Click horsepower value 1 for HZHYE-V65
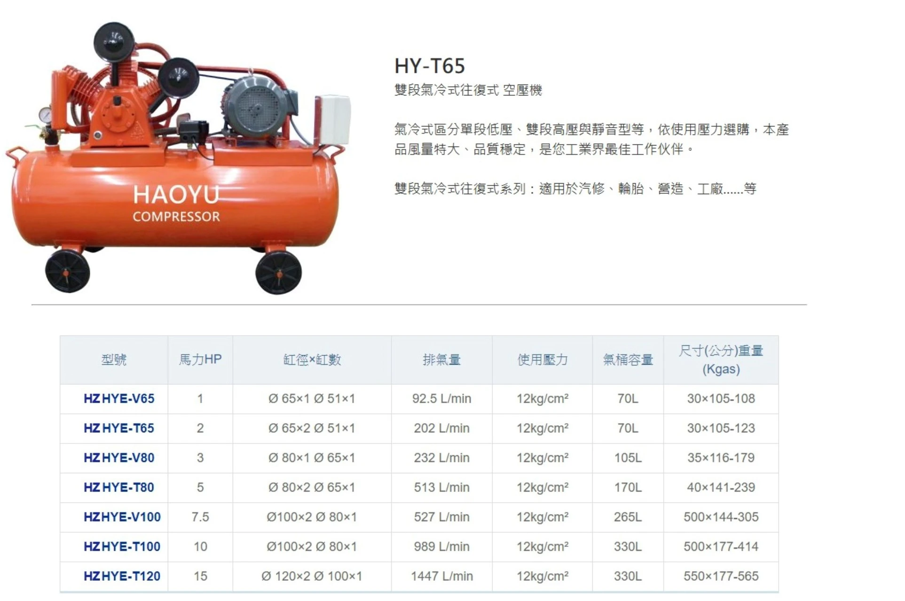The image size is (905, 601). click(x=200, y=399)
